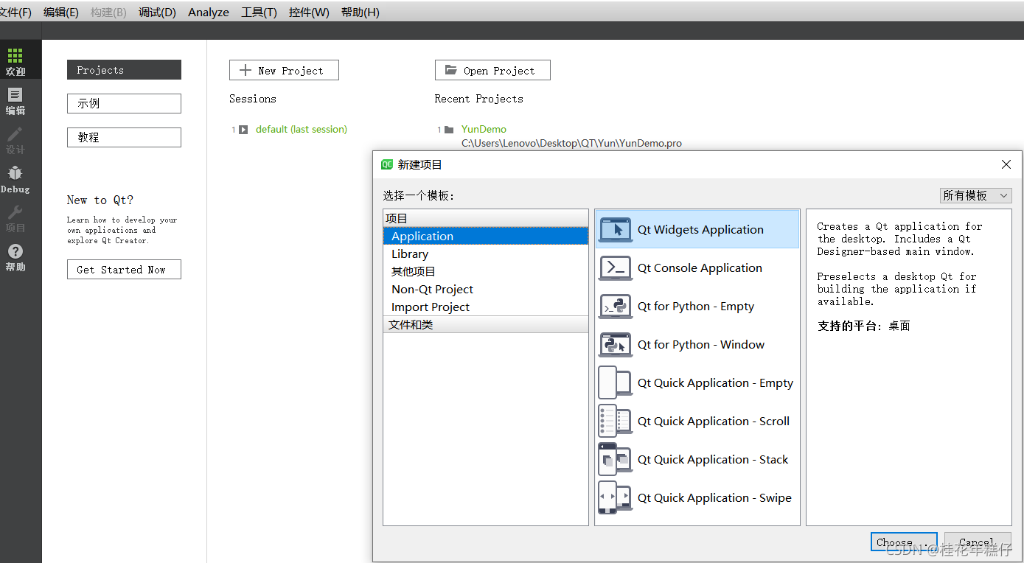This screenshot has width=1024, height=563.
Task: Open the Help (帮助) question-mark icon
Action: point(15,251)
